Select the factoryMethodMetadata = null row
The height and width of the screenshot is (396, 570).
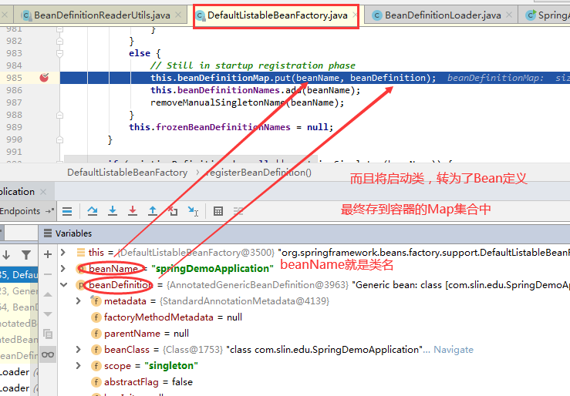tap(173, 317)
